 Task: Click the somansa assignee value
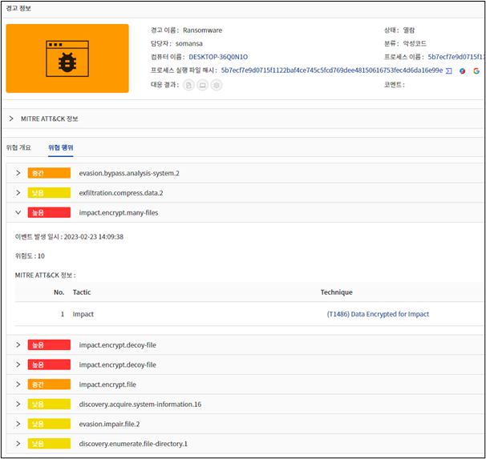pos(188,43)
